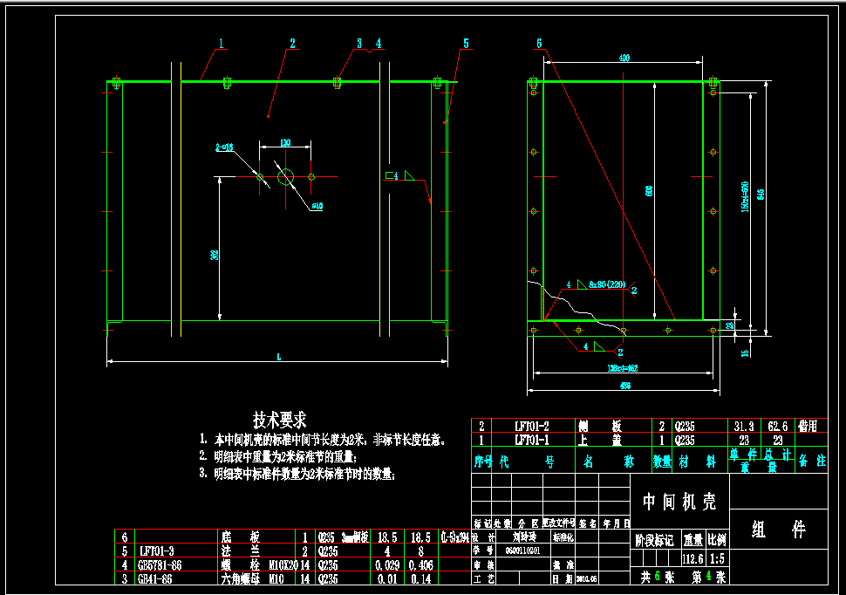Viewport: 846px width, 595px height.
Task: Click the hole annotation 2-ø16
Action: [x=224, y=147]
